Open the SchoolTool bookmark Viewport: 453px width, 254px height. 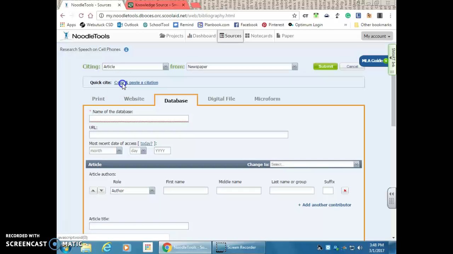[x=156, y=25]
